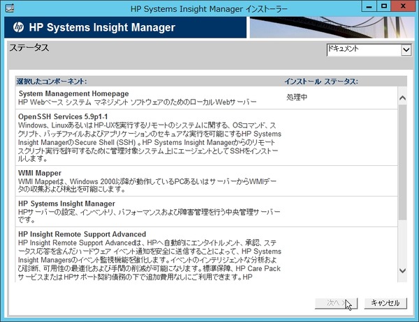Select the HP Systems Insight Manager component title
The image size is (419, 322).
(66, 204)
